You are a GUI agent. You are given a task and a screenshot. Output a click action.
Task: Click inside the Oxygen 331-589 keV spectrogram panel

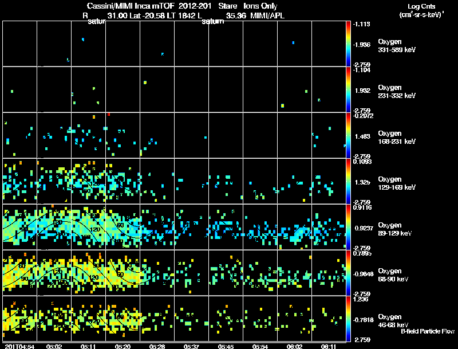[x=174, y=44]
